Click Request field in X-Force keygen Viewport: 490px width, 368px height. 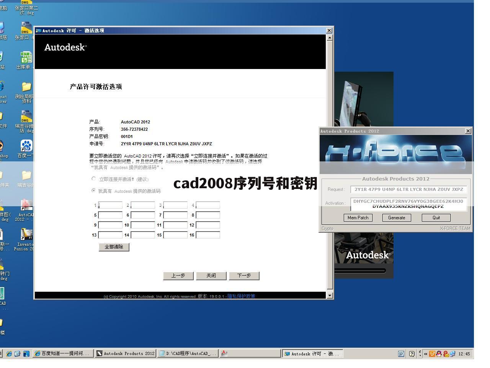(408, 189)
